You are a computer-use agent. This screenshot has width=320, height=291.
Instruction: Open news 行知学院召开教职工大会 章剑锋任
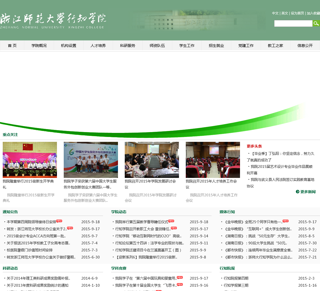pyautogui.click(x=143, y=229)
